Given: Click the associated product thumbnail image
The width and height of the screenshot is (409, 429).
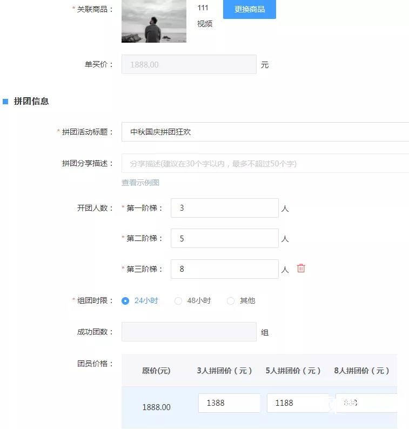Looking at the screenshot, I should (x=154, y=21).
